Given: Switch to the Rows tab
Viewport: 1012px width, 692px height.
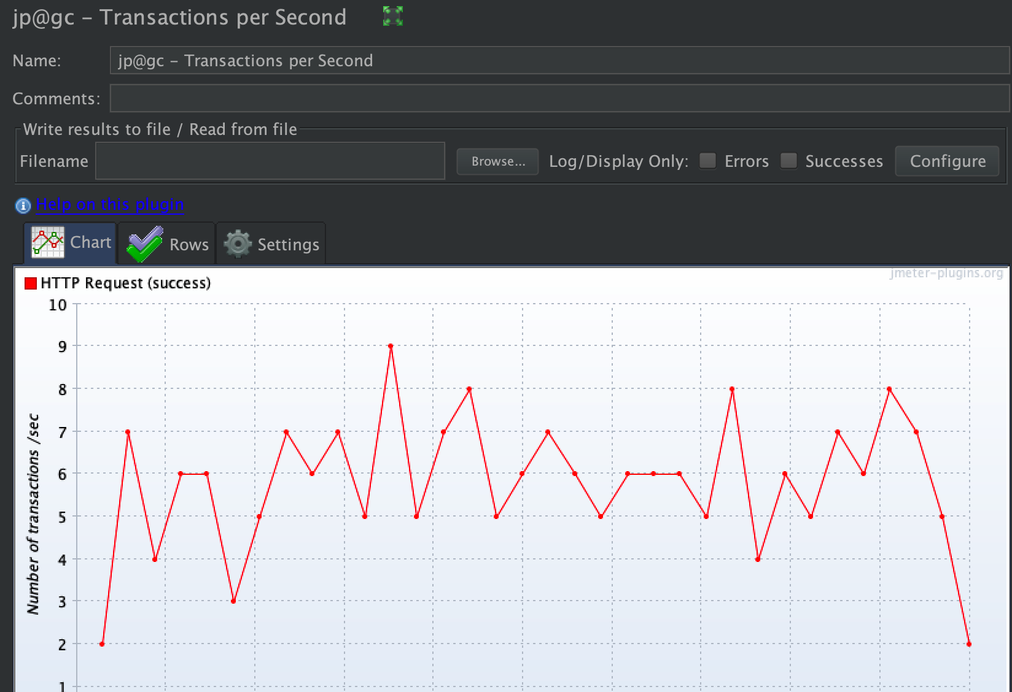Looking at the screenshot, I should [x=187, y=244].
